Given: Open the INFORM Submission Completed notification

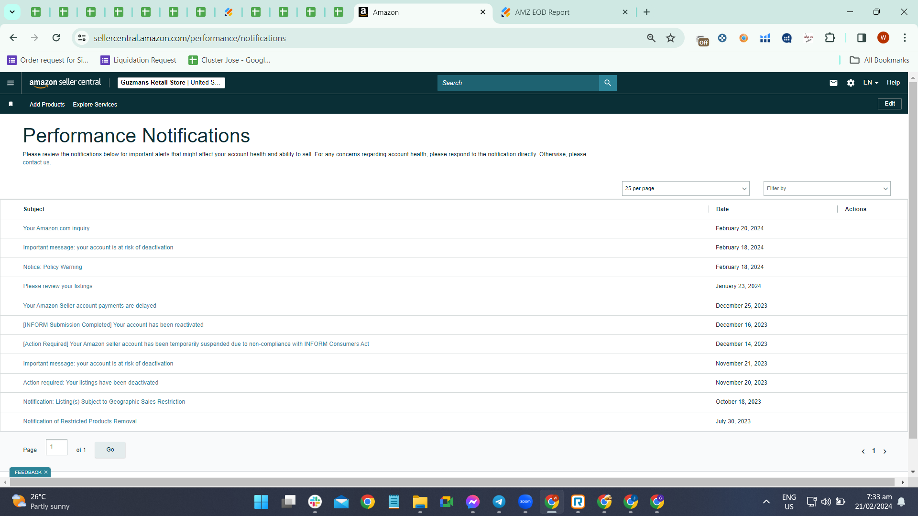Looking at the screenshot, I should pyautogui.click(x=113, y=325).
